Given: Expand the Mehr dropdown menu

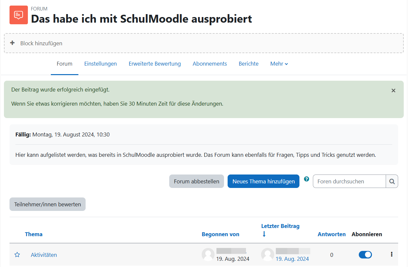Looking at the screenshot, I should (x=279, y=64).
